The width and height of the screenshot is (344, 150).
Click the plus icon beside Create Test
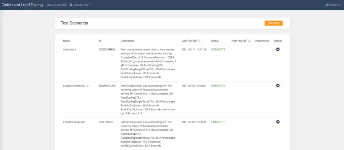point(71,5)
